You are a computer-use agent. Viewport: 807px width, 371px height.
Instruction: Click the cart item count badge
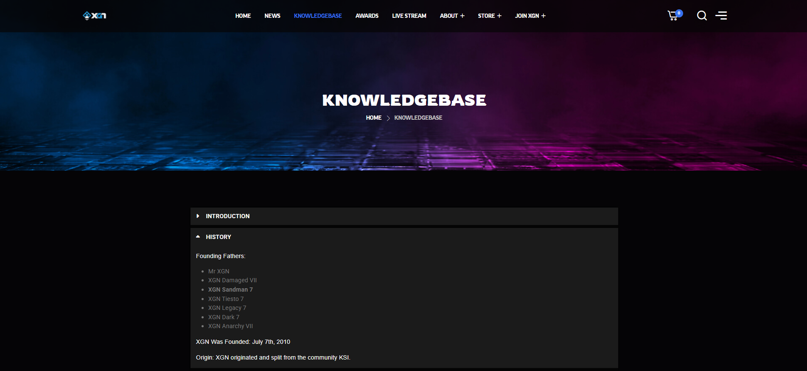click(x=679, y=13)
